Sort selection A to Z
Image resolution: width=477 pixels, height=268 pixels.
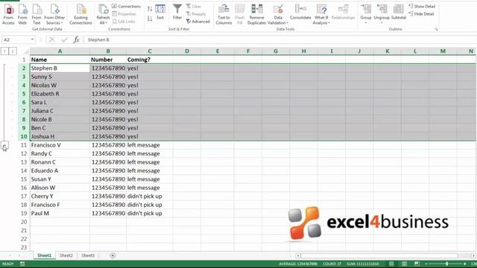(x=150, y=9)
